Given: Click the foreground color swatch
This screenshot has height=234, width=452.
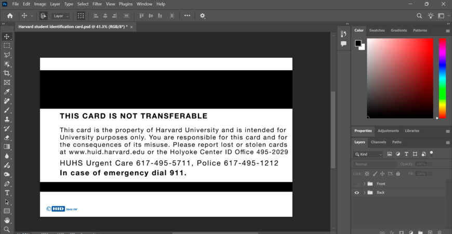Looking at the screenshot, I should tap(358, 43).
